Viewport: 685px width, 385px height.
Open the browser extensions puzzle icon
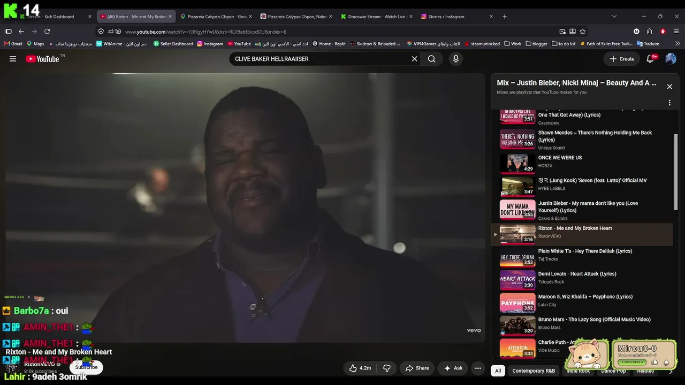pyautogui.click(x=649, y=32)
